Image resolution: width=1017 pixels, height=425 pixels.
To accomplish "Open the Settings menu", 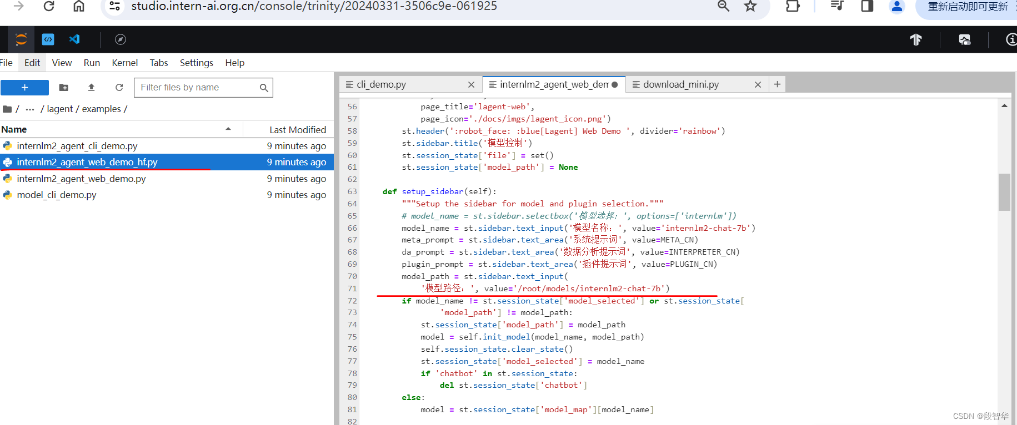I will (196, 63).
